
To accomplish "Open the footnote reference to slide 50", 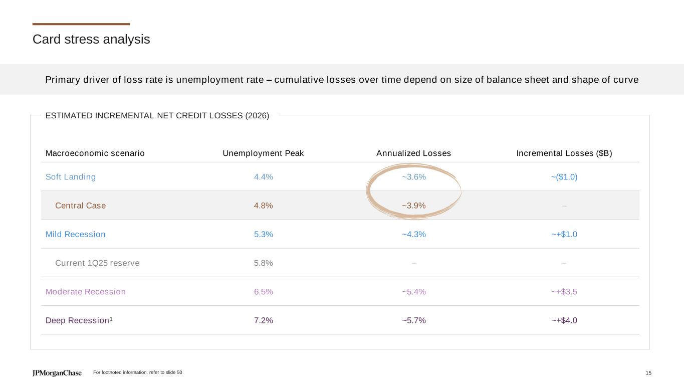I will tap(138, 372).
